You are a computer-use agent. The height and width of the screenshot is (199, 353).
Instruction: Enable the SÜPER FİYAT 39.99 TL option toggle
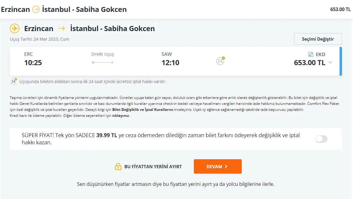tap(322, 139)
